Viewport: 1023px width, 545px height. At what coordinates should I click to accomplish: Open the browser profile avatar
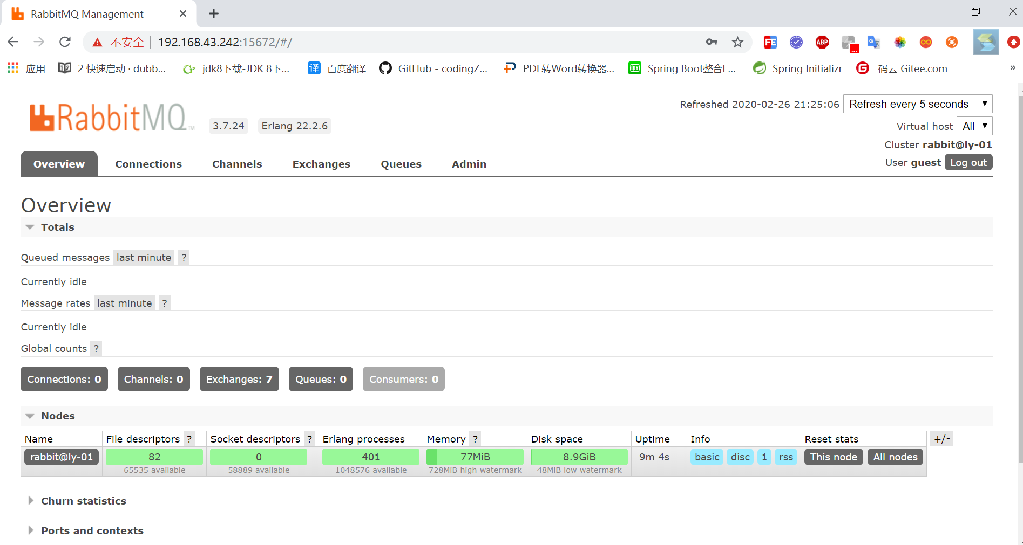coord(986,42)
